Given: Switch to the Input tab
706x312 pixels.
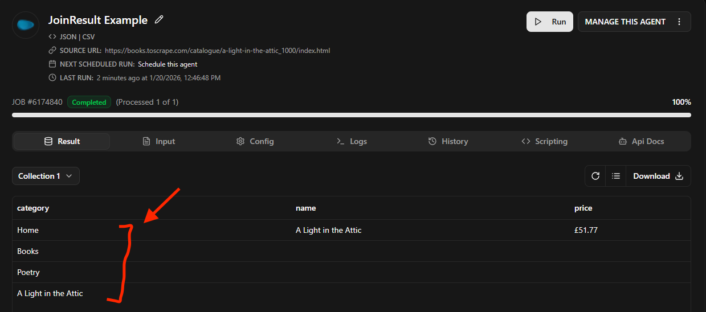Looking at the screenshot, I should (158, 141).
